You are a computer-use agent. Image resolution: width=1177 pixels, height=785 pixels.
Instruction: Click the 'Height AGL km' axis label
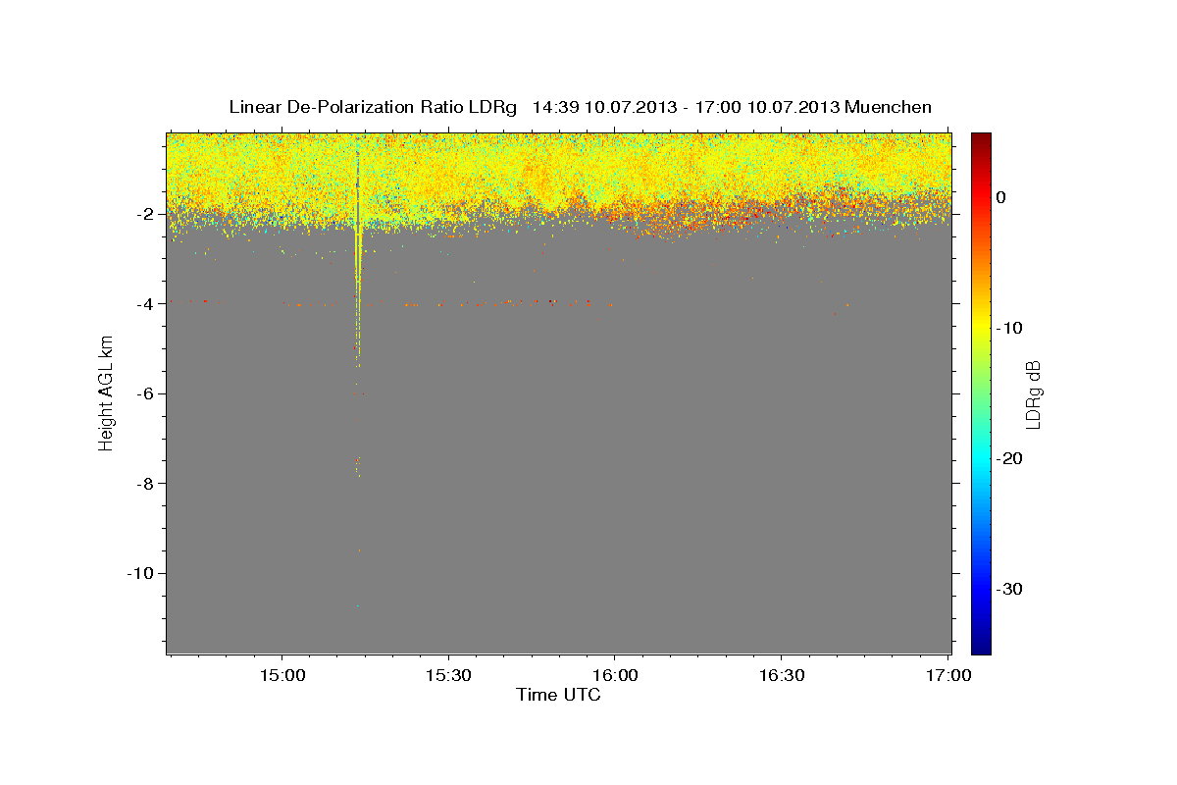coord(106,392)
